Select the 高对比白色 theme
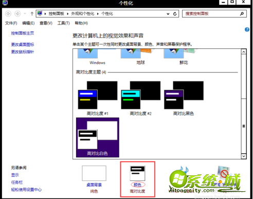Image resolution: width=253 pixels, height=199 pixels. (x=98, y=137)
